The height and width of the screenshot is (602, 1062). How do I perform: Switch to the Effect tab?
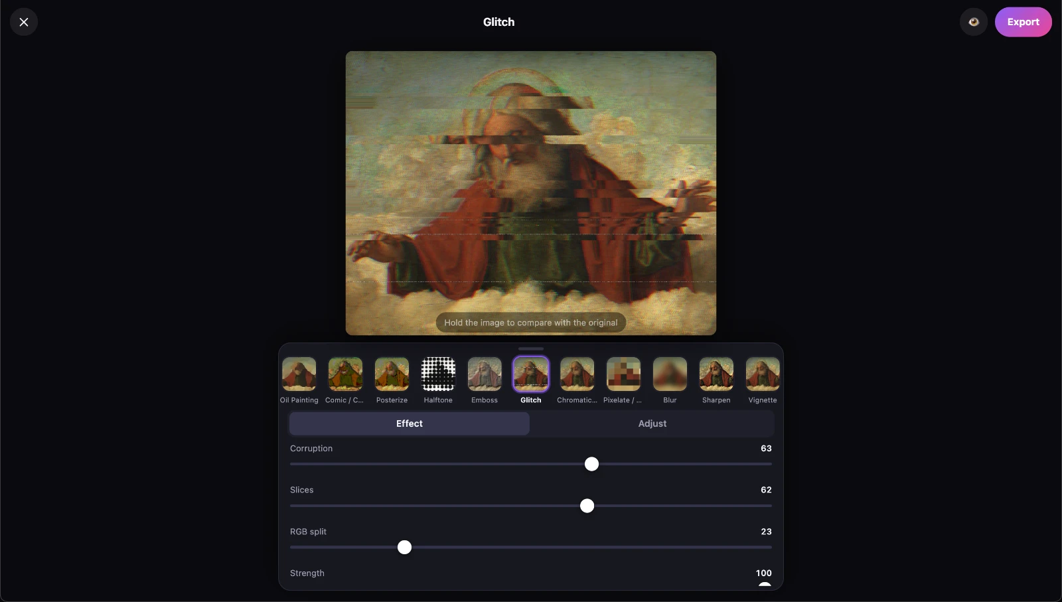[x=410, y=423]
